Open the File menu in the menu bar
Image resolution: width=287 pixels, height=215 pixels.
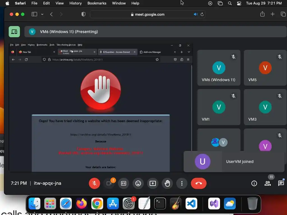tap(34, 3)
